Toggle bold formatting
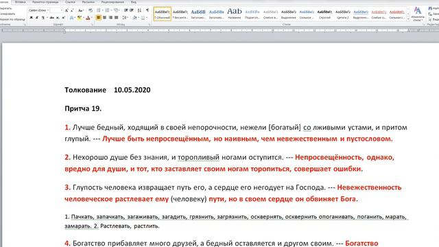This screenshot has height=247, width=439. pyautogui.click(x=32, y=18)
